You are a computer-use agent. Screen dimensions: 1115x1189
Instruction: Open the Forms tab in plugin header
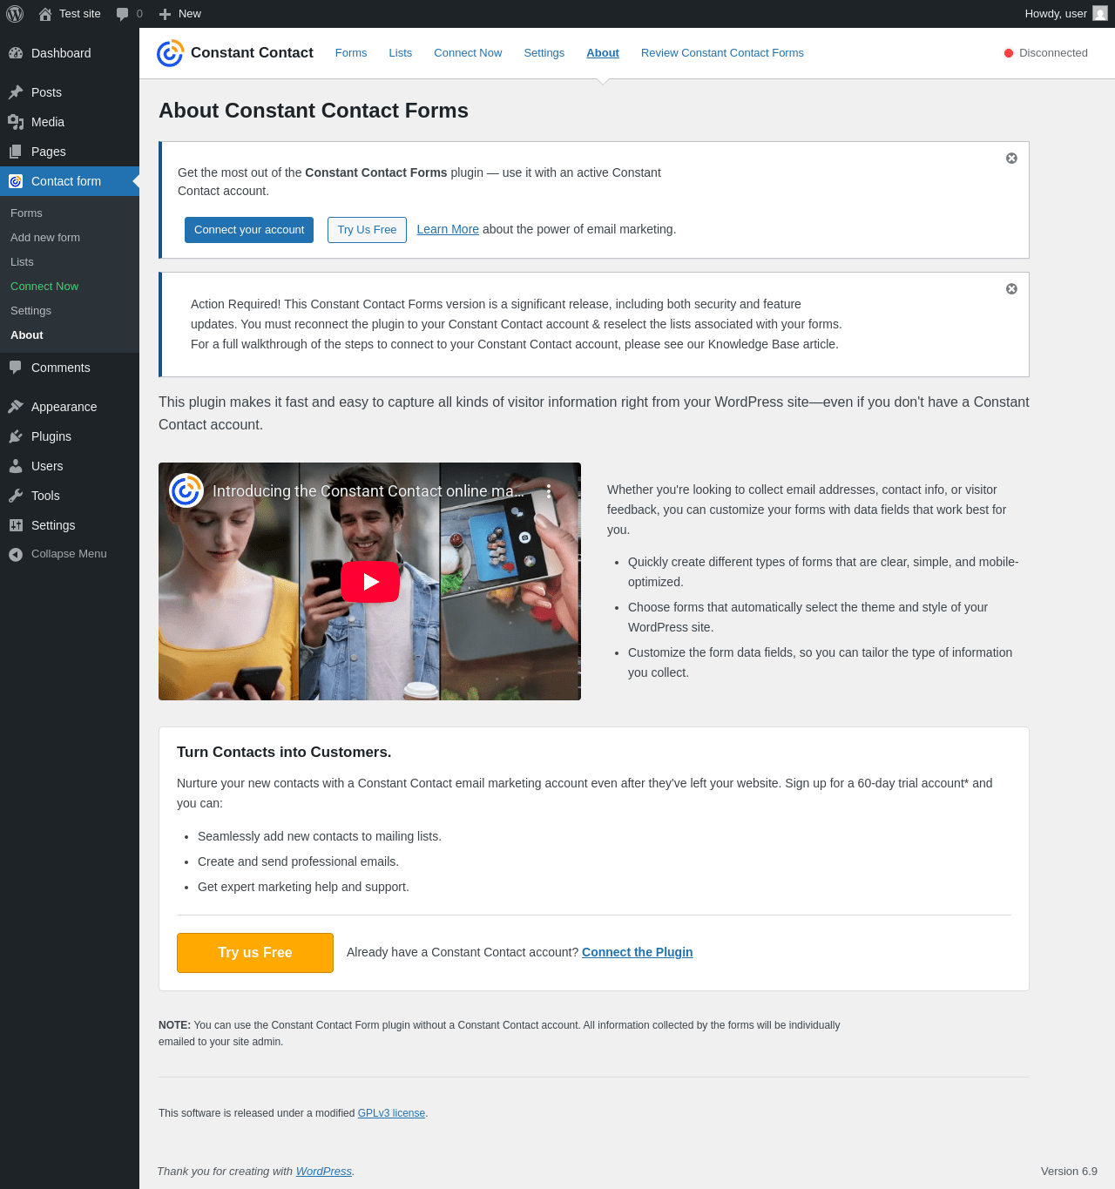[x=351, y=53]
